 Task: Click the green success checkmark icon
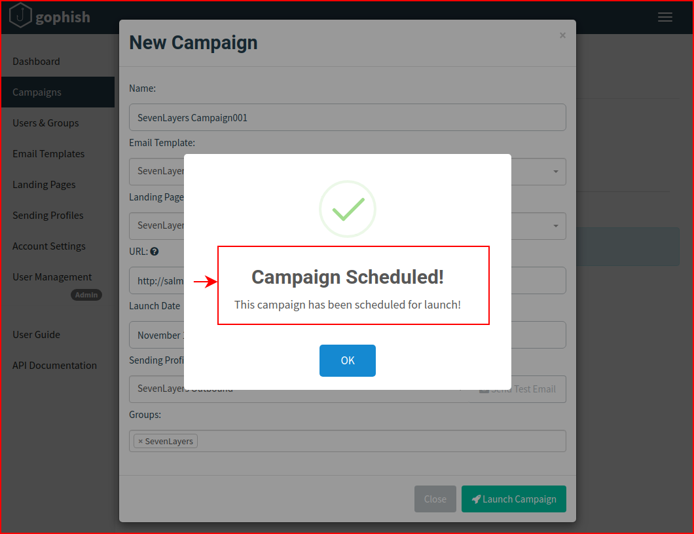point(348,209)
